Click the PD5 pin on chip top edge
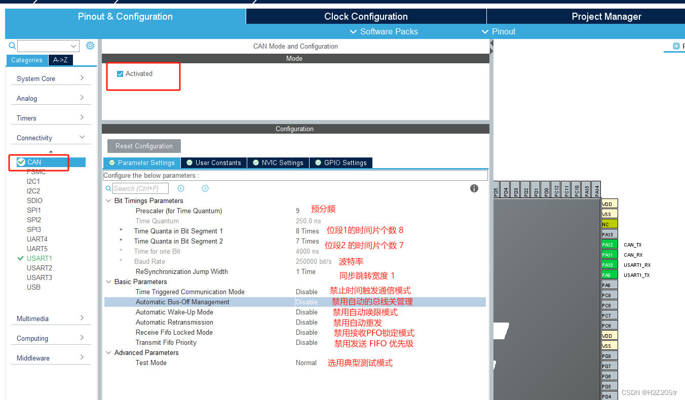Image resolution: width=685 pixels, height=400 pixels. pyautogui.click(x=496, y=190)
